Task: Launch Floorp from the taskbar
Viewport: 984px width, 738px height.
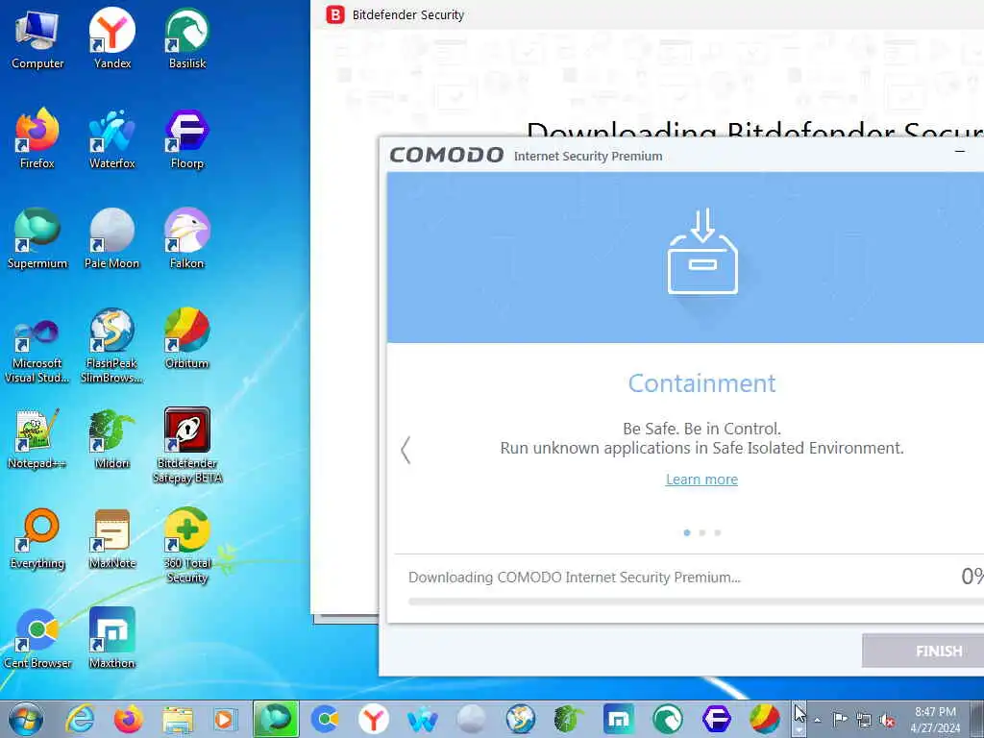Action: [x=716, y=719]
